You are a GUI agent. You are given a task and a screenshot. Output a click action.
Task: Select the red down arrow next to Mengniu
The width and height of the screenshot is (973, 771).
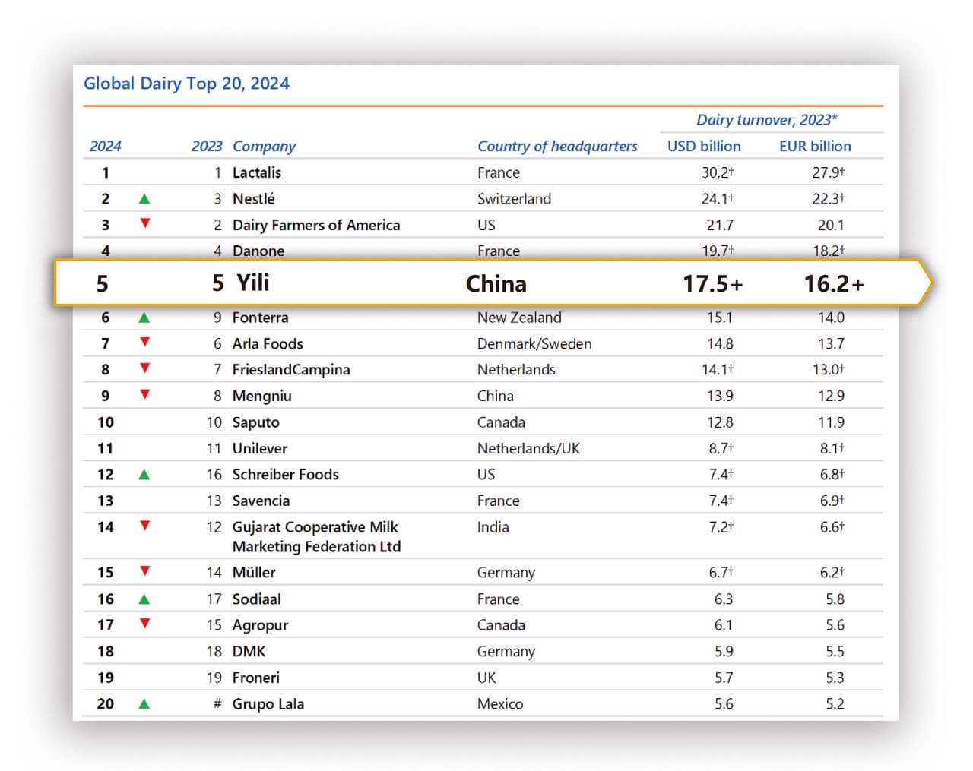pyautogui.click(x=144, y=395)
